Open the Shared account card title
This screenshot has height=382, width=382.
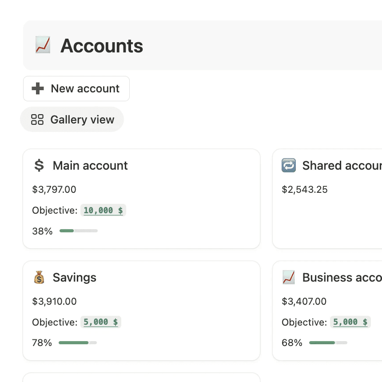tap(342, 166)
